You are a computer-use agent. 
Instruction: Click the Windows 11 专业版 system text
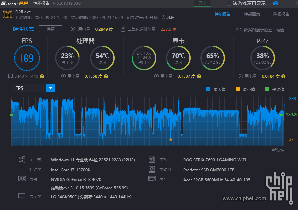coord(93,160)
